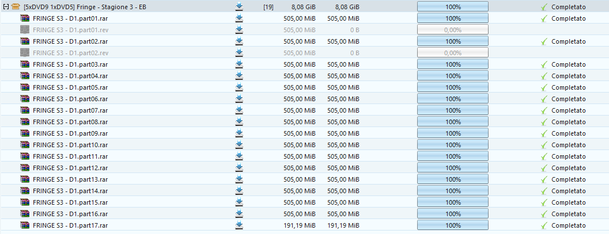
Task: Click the 0,00% progress bar of D1.part02.rev
Action: [453, 53]
